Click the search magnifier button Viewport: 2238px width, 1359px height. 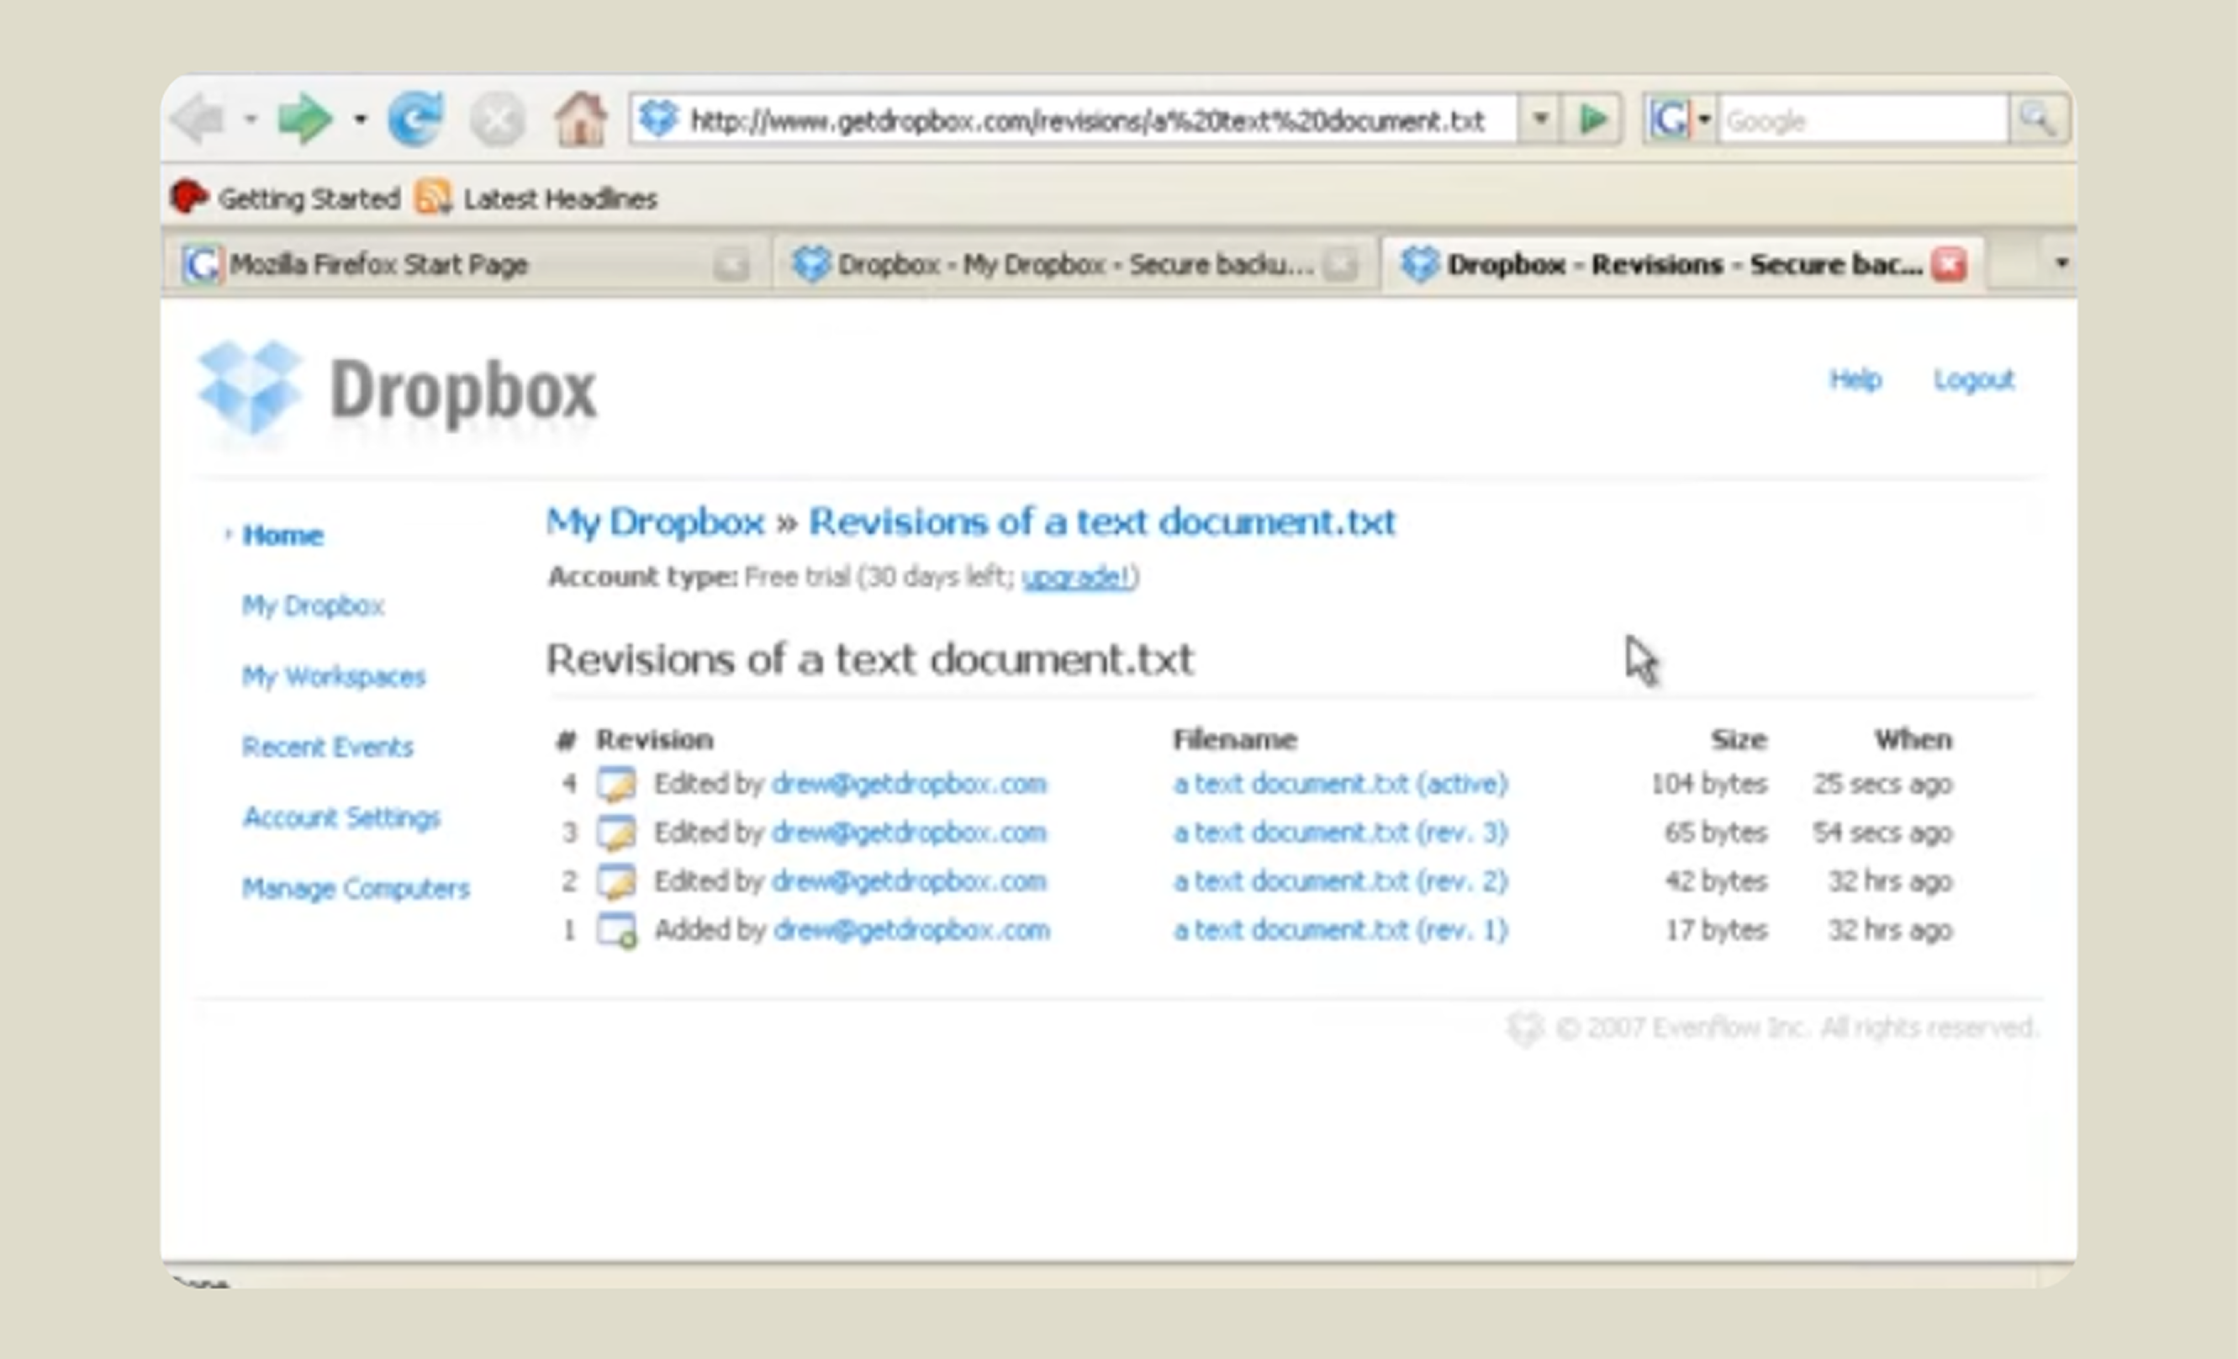coord(2038,119)
